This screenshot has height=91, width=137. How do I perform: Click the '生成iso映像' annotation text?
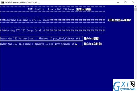point(83,9)
